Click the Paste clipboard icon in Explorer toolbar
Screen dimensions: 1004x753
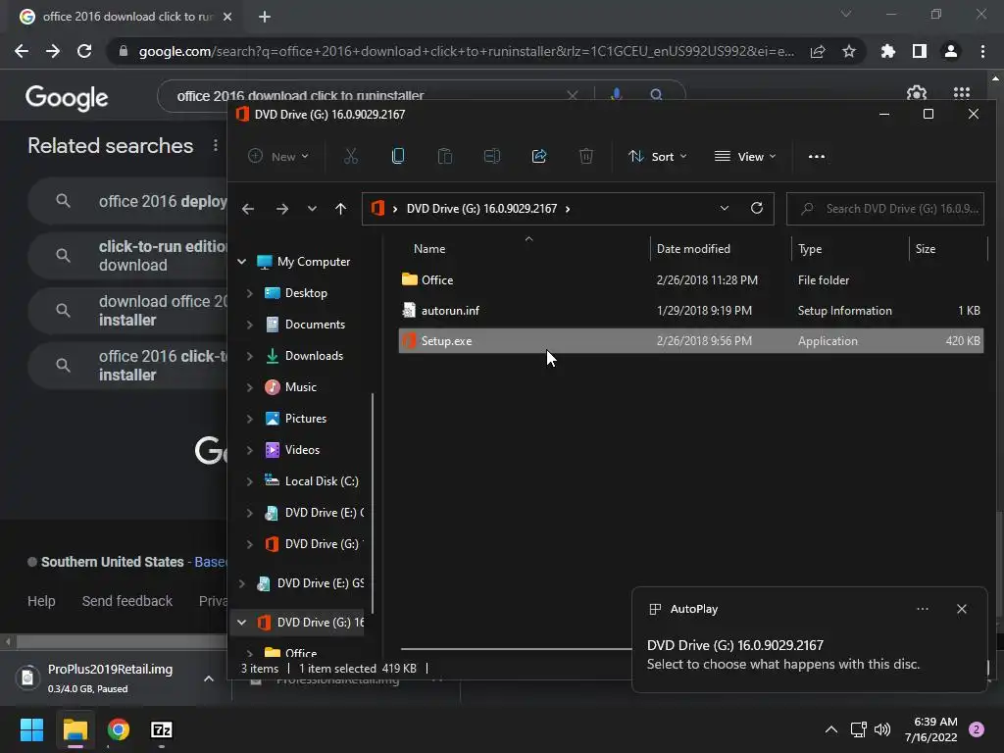click(444, 156)
